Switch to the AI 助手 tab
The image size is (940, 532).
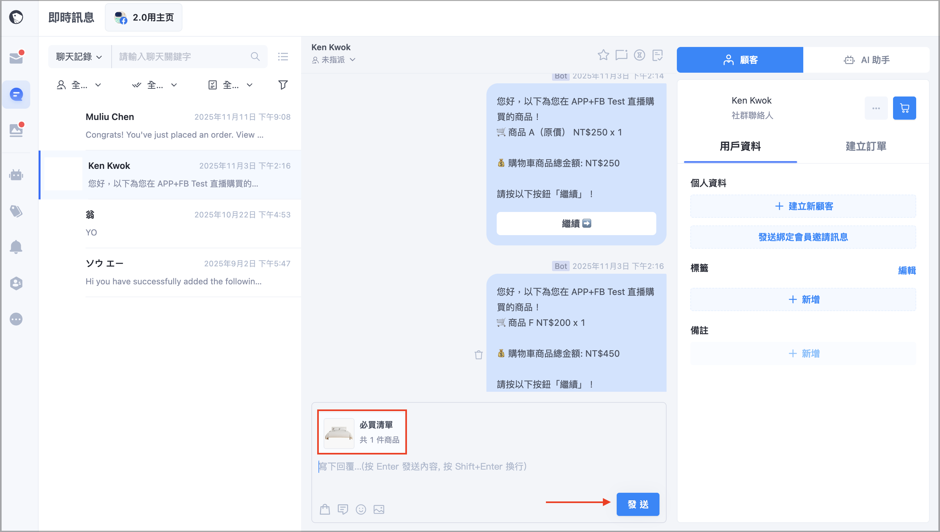click(x=866, y=60)
